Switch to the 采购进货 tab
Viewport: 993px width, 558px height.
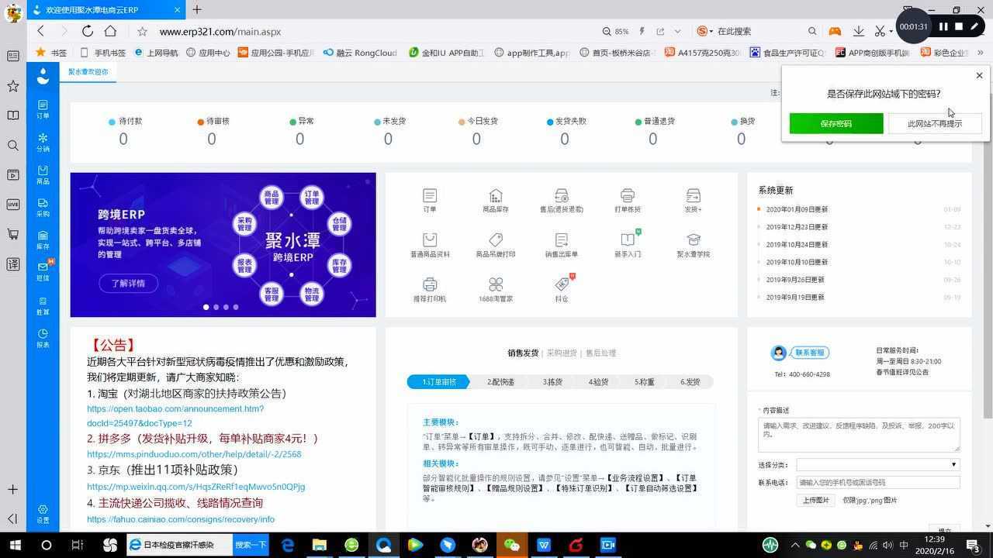[562, 353]
